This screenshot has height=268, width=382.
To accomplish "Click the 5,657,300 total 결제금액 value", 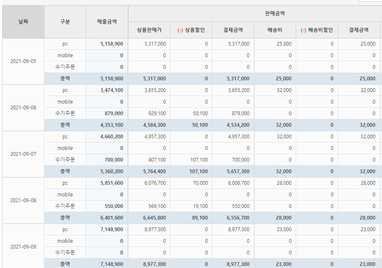I will click(x=238, y=171).
